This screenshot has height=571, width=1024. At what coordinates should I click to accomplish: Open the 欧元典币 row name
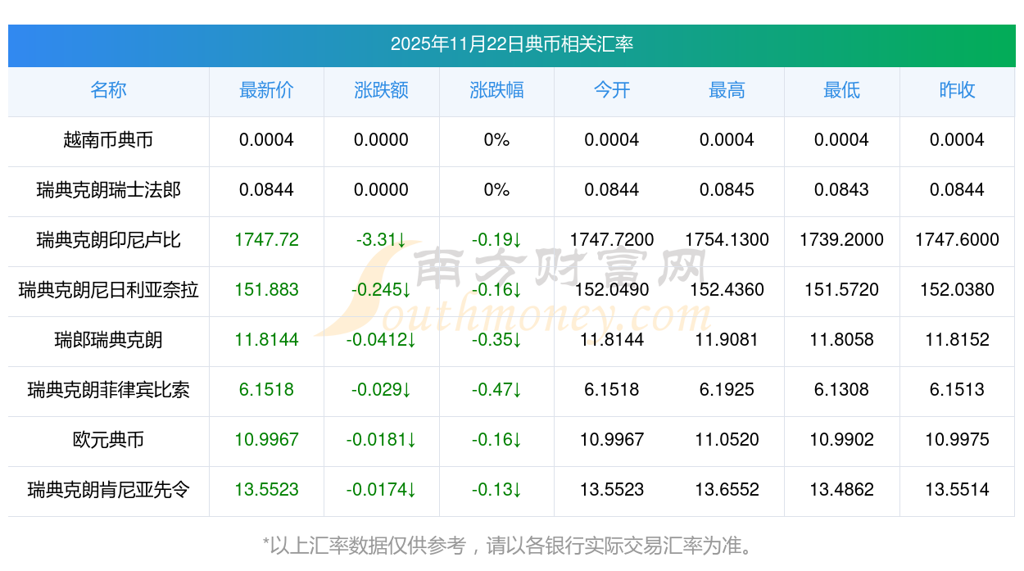coord(108,440)
